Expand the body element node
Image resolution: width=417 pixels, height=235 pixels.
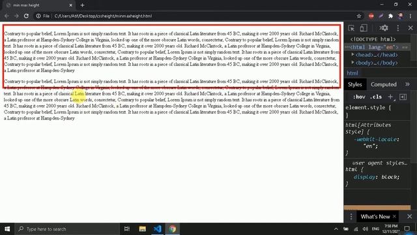(x=352, y=63)
